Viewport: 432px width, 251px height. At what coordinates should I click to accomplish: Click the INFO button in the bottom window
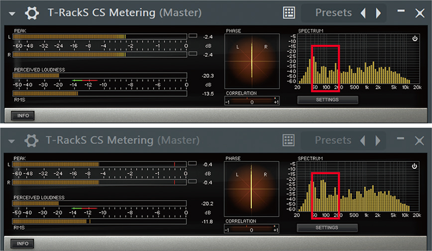click(x=22, y=244)
